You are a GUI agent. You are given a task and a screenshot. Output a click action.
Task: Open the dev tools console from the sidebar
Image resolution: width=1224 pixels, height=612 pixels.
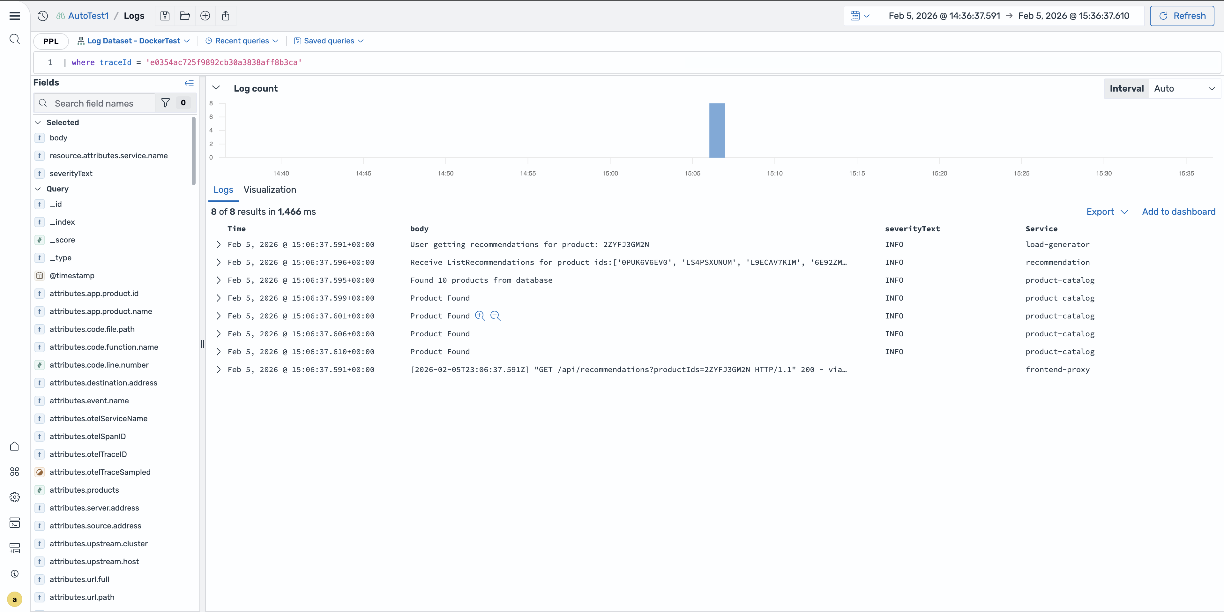14,523
